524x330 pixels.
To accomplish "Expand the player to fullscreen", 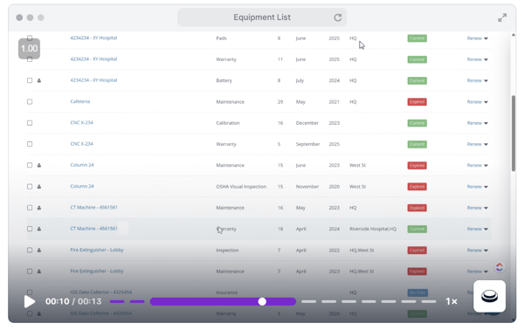I will click(502, 17).
